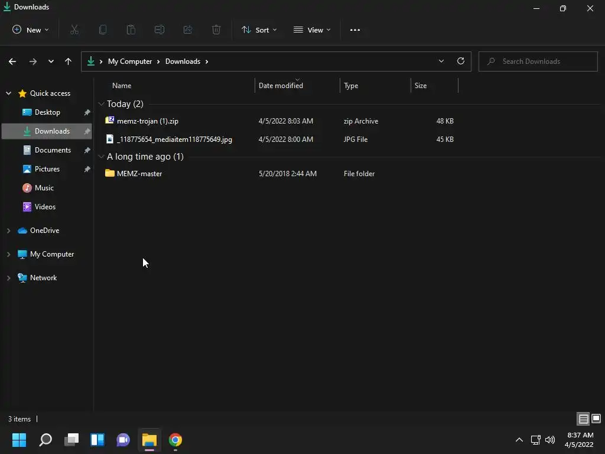The width and height of the screenshot is (605, 454).
Task: Click the Share icon in toolbar
Action: click(x=188, y=30)
